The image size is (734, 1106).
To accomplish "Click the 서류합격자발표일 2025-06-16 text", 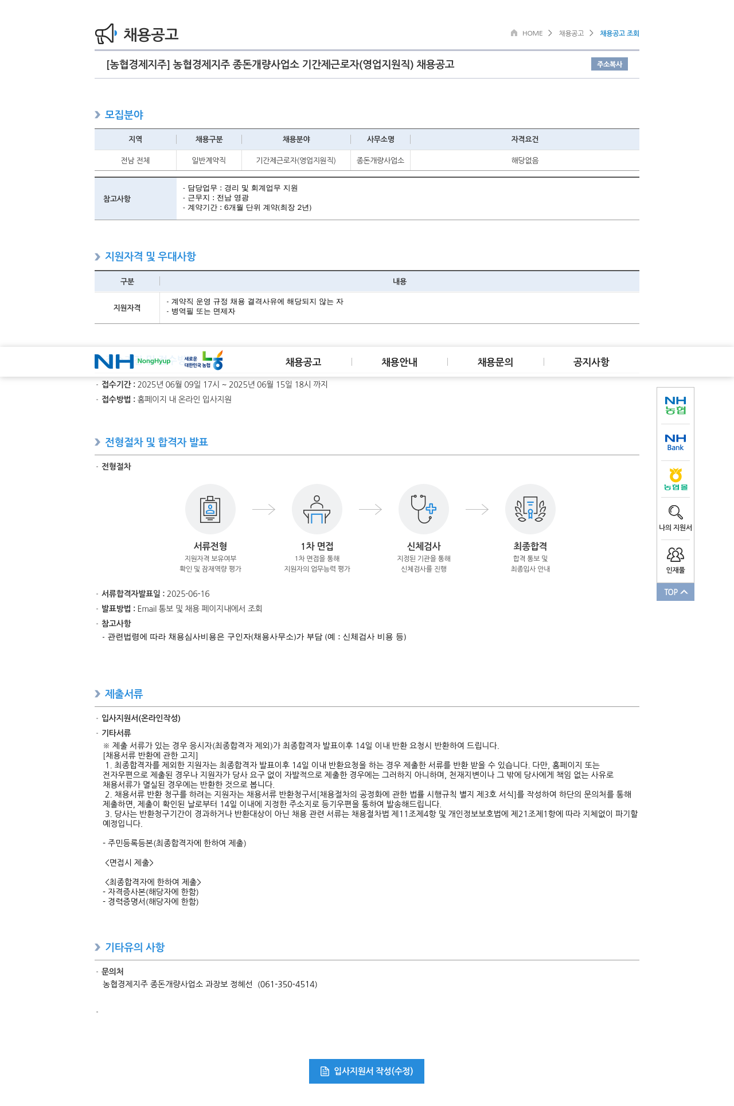I will point(155,593).
